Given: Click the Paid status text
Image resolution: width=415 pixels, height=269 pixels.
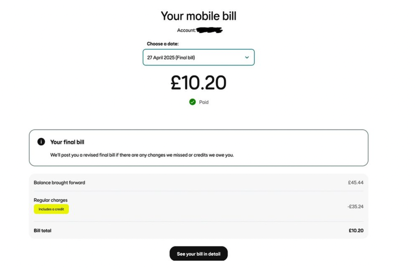Looking at the screenshot, I should pyautogui.click(x=204, y=102).
